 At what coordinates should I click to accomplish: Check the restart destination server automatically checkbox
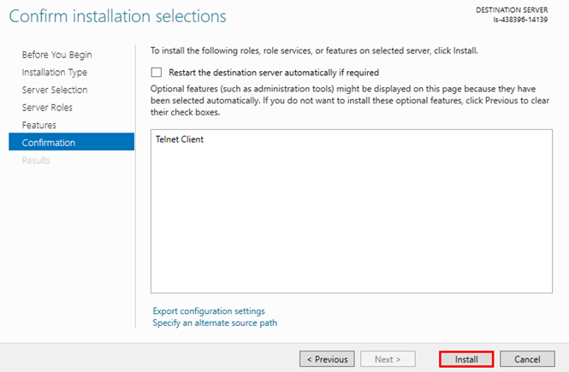[x=157, y=73]
